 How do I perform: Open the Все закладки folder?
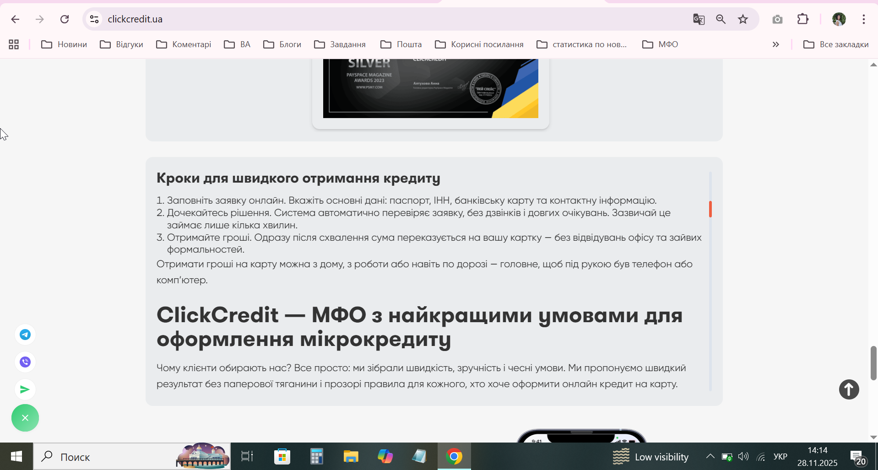(x=836, y=44)
